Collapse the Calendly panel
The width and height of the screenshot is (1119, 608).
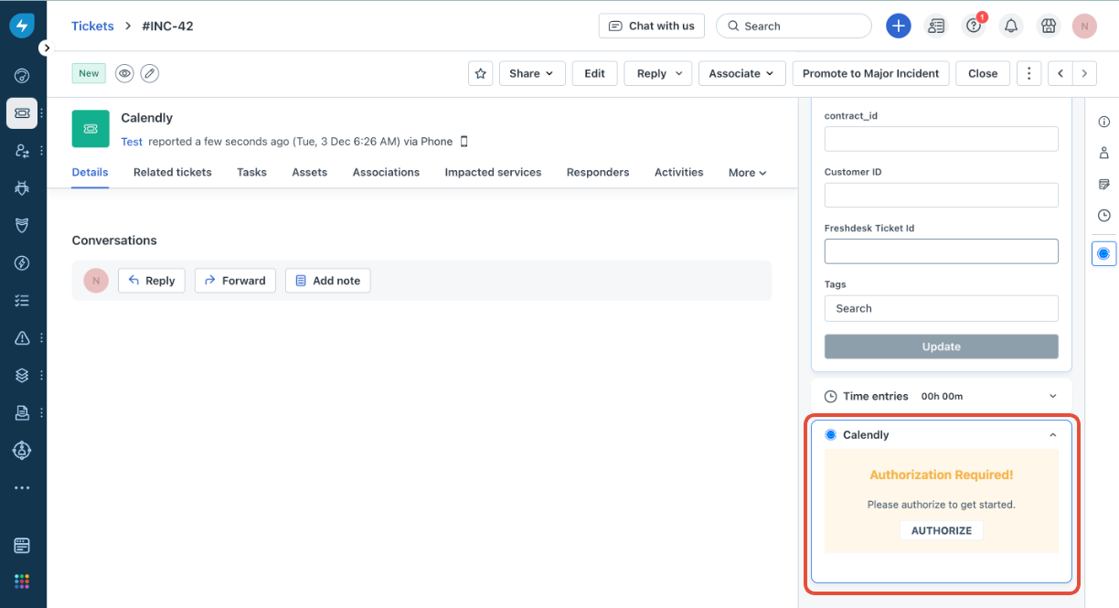[1052, 435]
